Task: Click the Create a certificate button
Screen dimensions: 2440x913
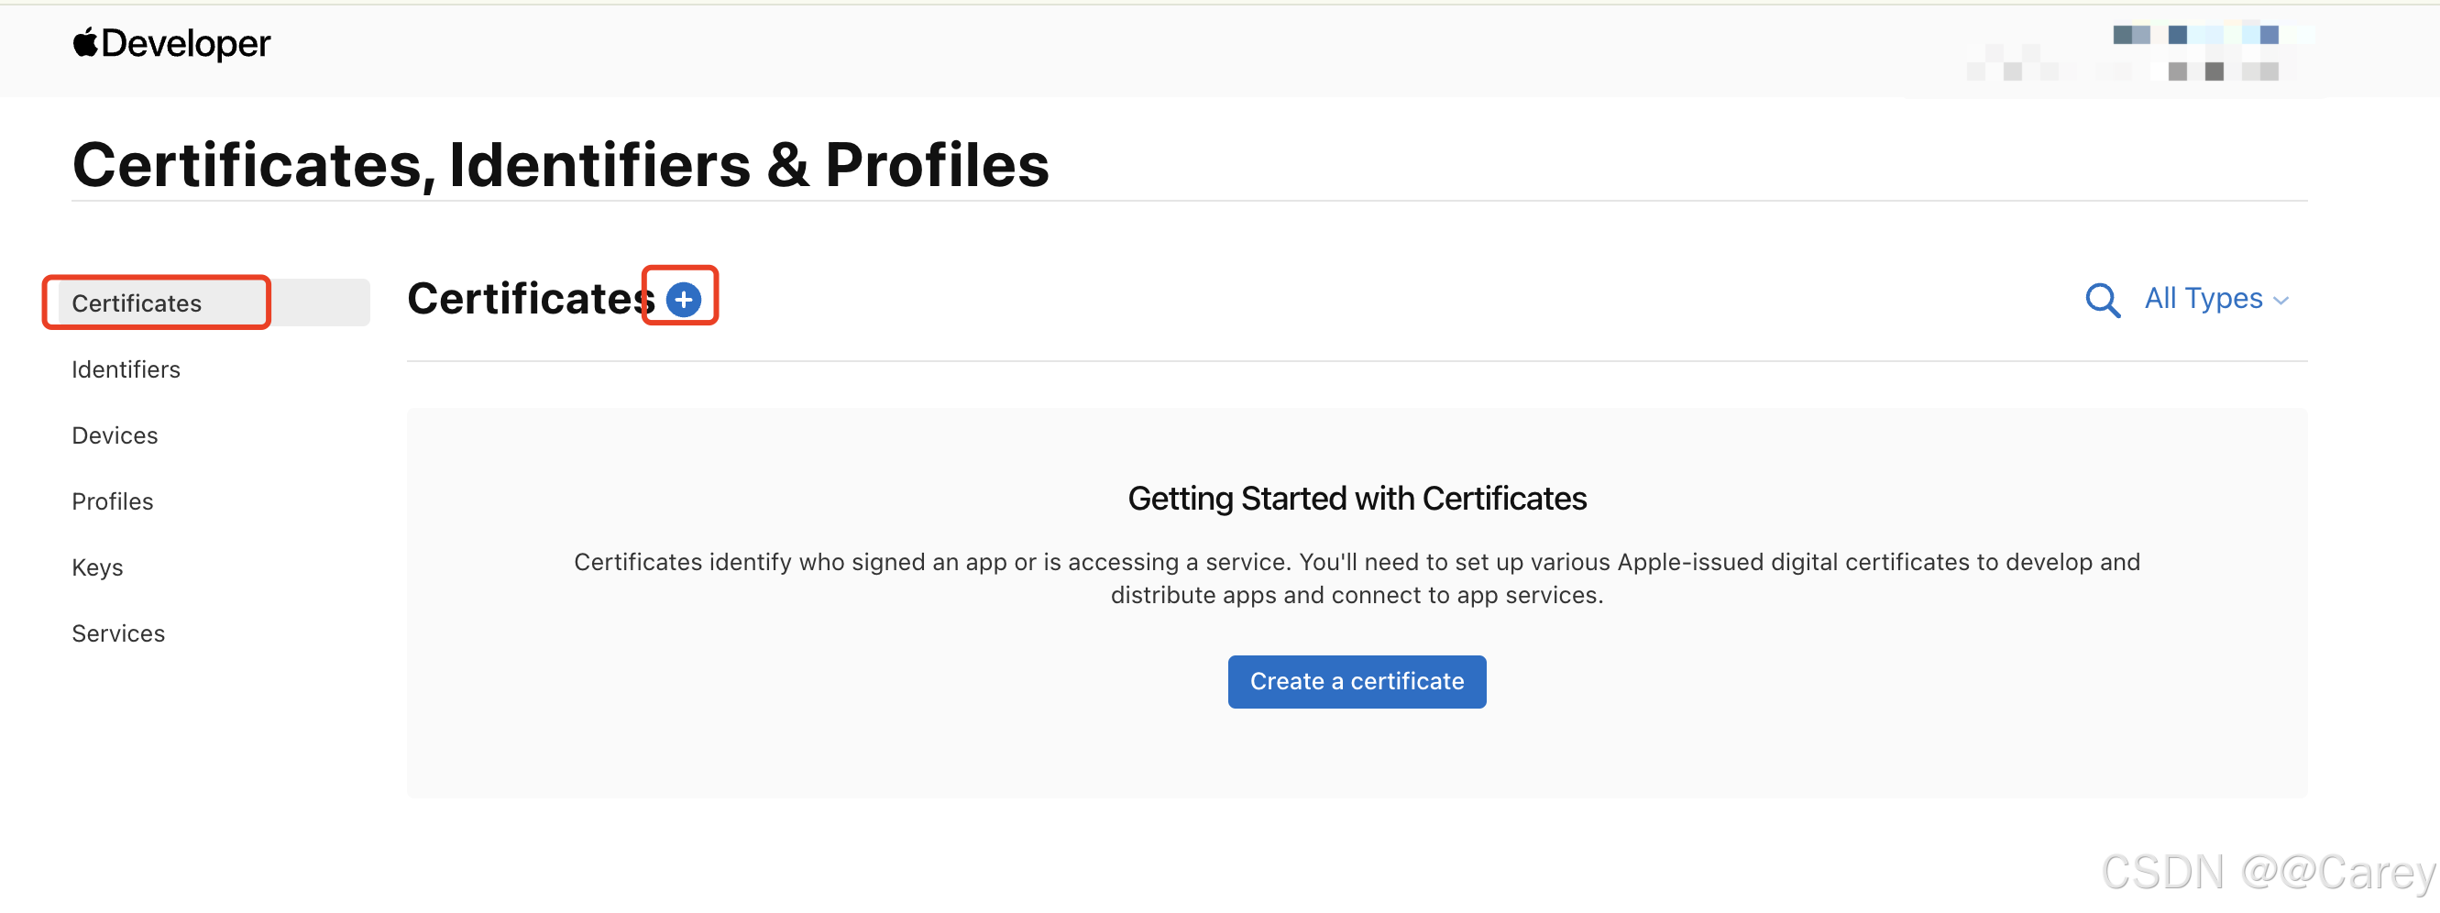Action: 1357,682
